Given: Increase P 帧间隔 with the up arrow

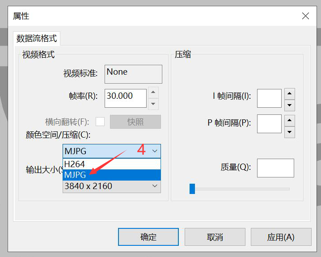Looking at the screenshot, I should click(x=289, y=121).
